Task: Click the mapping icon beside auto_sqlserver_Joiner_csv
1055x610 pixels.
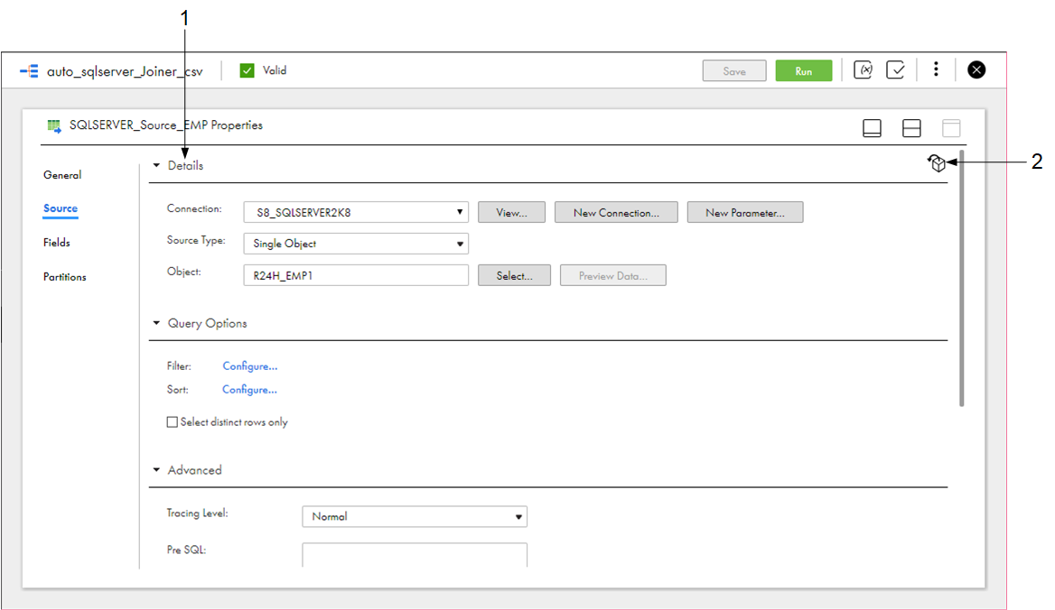Action: click(29, 70)
